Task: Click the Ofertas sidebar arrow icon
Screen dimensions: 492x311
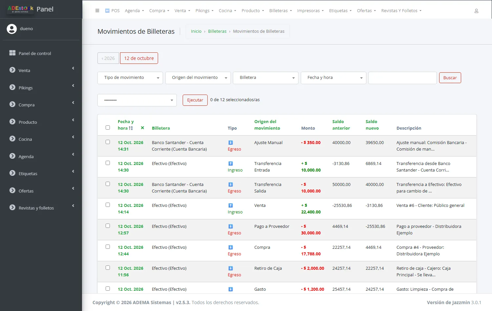Action: pyautogui.click(x=12, y=191)
